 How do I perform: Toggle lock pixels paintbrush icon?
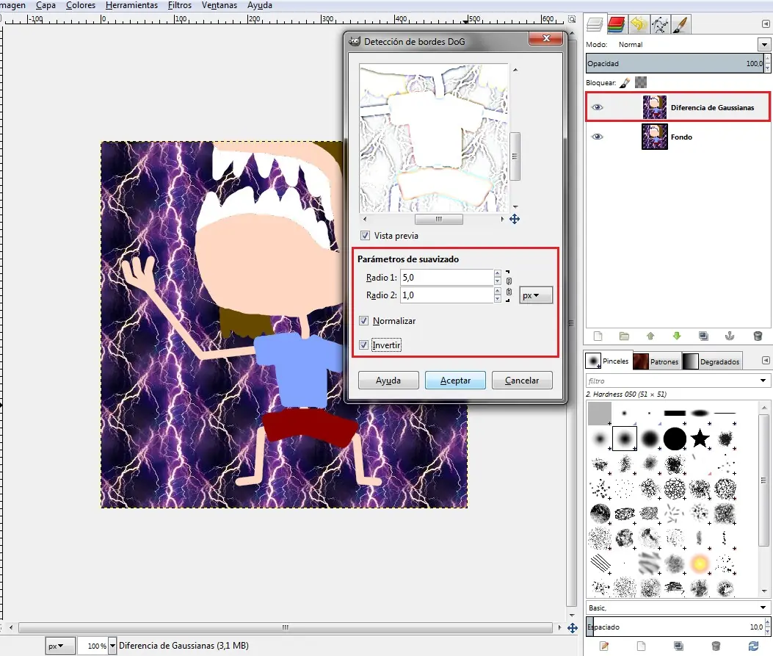[625, 83]
